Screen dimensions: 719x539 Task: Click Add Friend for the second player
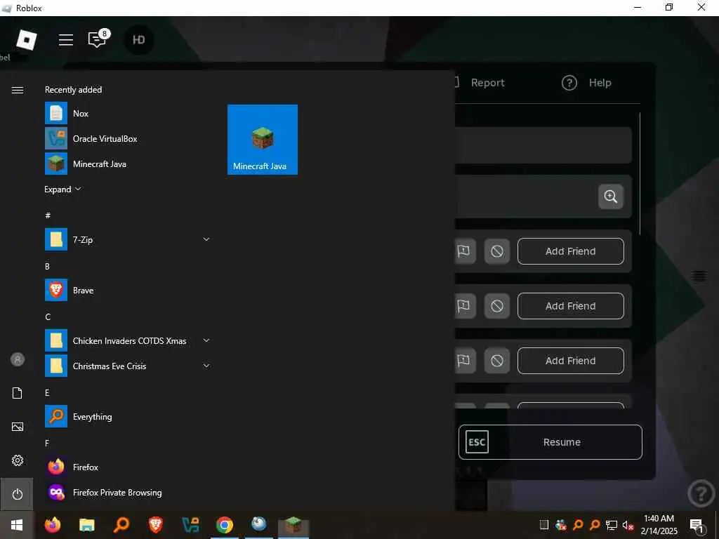click(570, 306)
